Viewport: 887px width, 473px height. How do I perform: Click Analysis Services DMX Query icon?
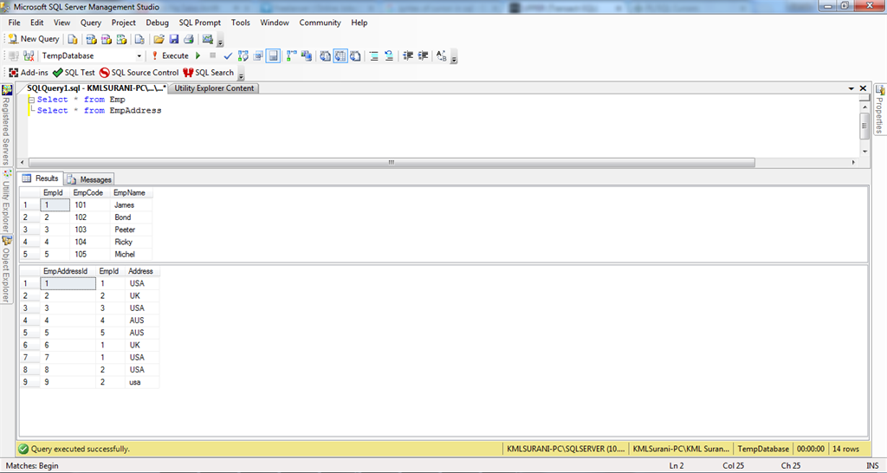pyautogui.click(x=107, y=39)
